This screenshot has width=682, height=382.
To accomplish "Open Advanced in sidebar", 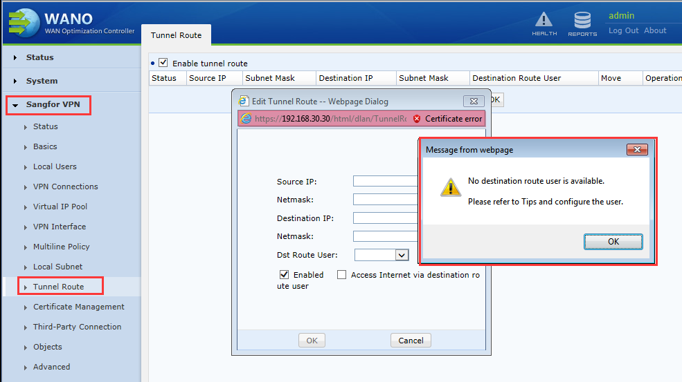I will pos(51,366).
